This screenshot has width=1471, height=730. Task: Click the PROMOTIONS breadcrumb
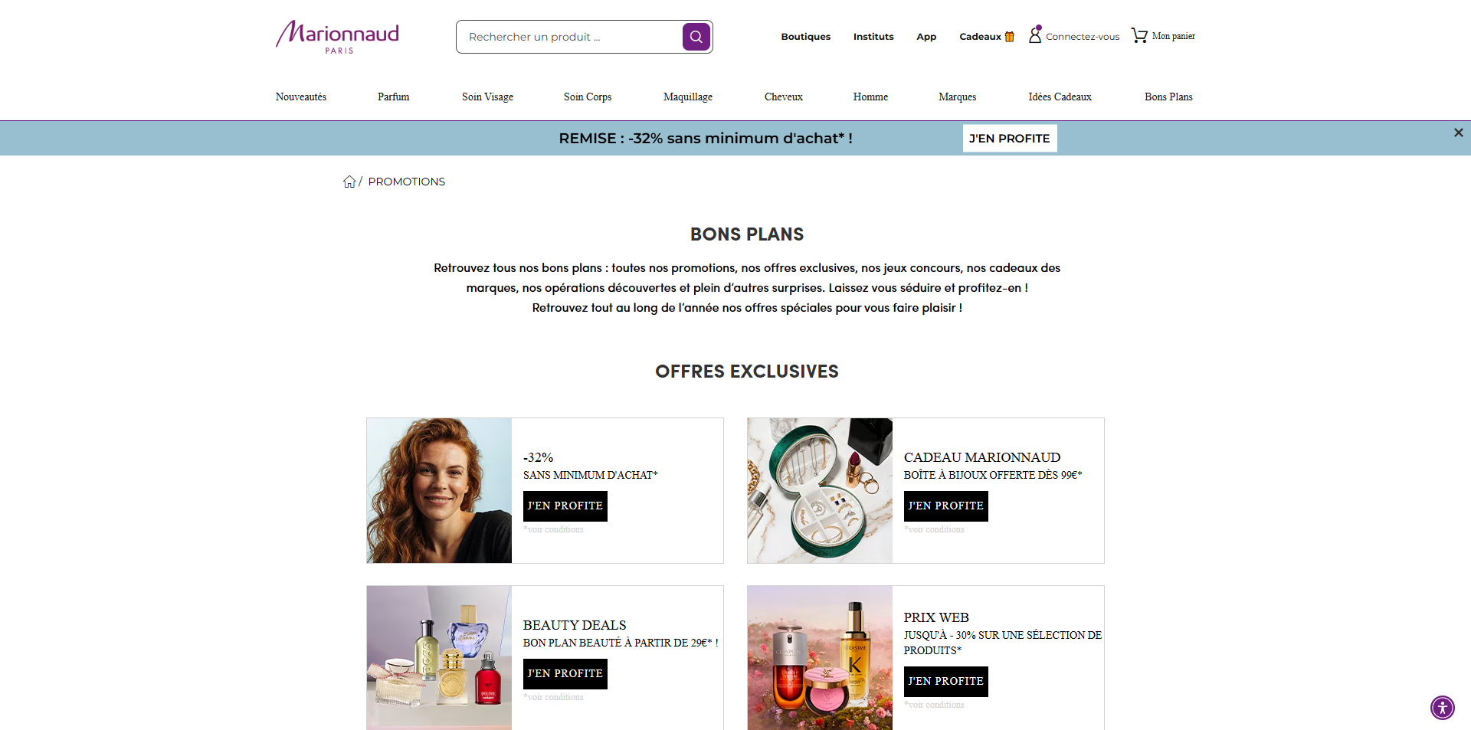coord(407,182)
